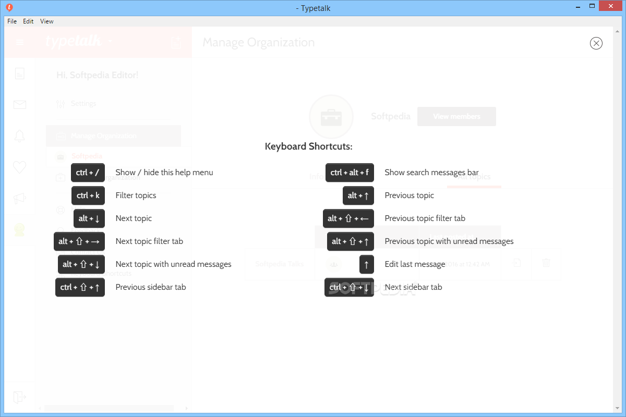Click the typetalk logo in header
The width and height of the screenshot is (626, 417).
pyautogui.click(x=73, y=42)
